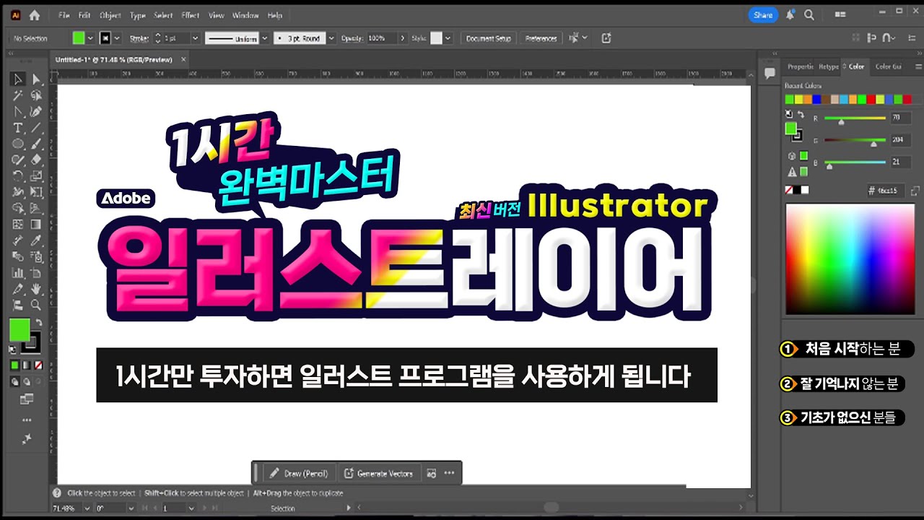Select the Zoom magnifier tool
Viewport: 924px width, 520px height.
[36, 305]
